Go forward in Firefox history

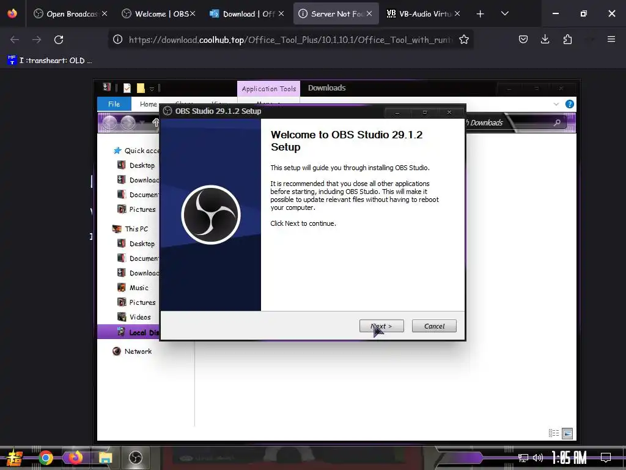coord(36,39)
